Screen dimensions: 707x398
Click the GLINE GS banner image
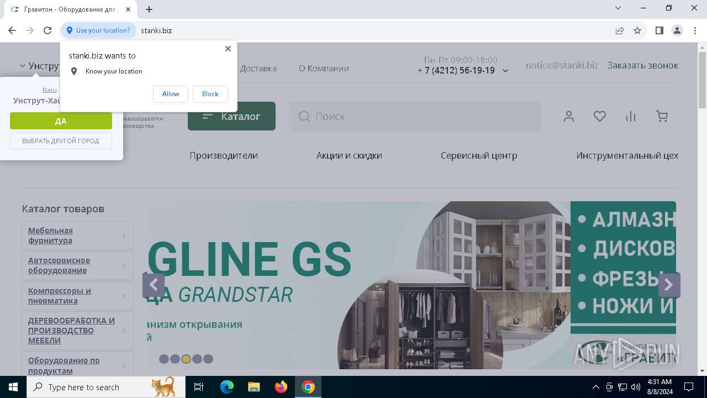click(x=358, y=285)
